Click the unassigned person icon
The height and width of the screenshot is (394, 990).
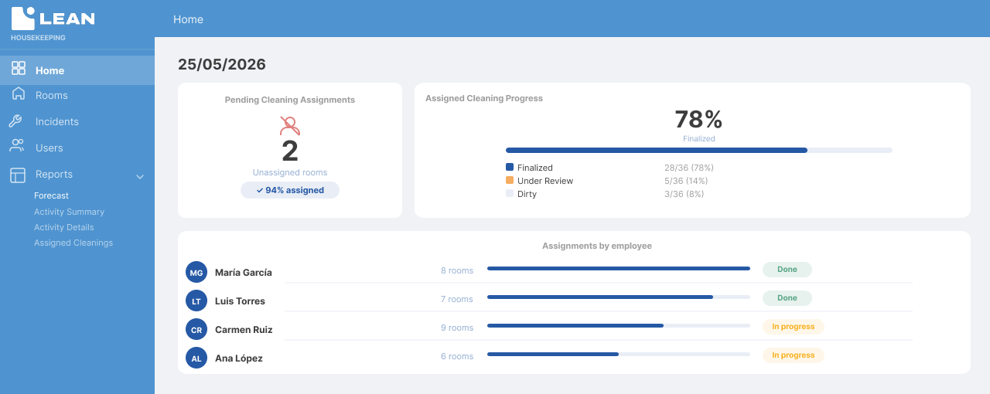tap(289, 126)
